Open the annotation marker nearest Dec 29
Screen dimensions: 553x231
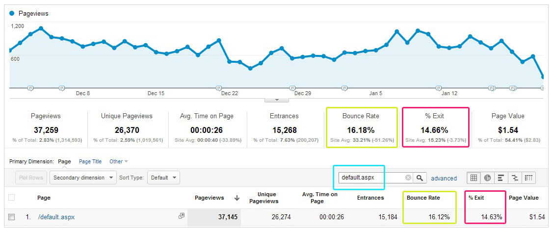pyautogui.click(x=292, y=88)
